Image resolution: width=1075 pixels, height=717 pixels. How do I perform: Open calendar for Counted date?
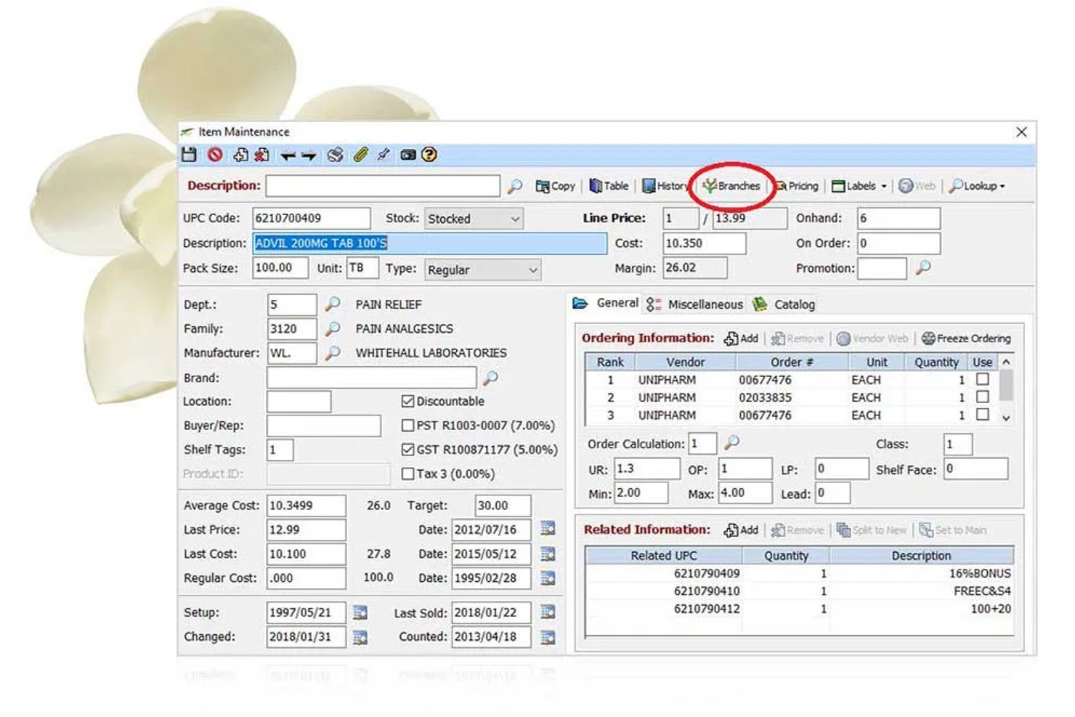tap(548, 637)
